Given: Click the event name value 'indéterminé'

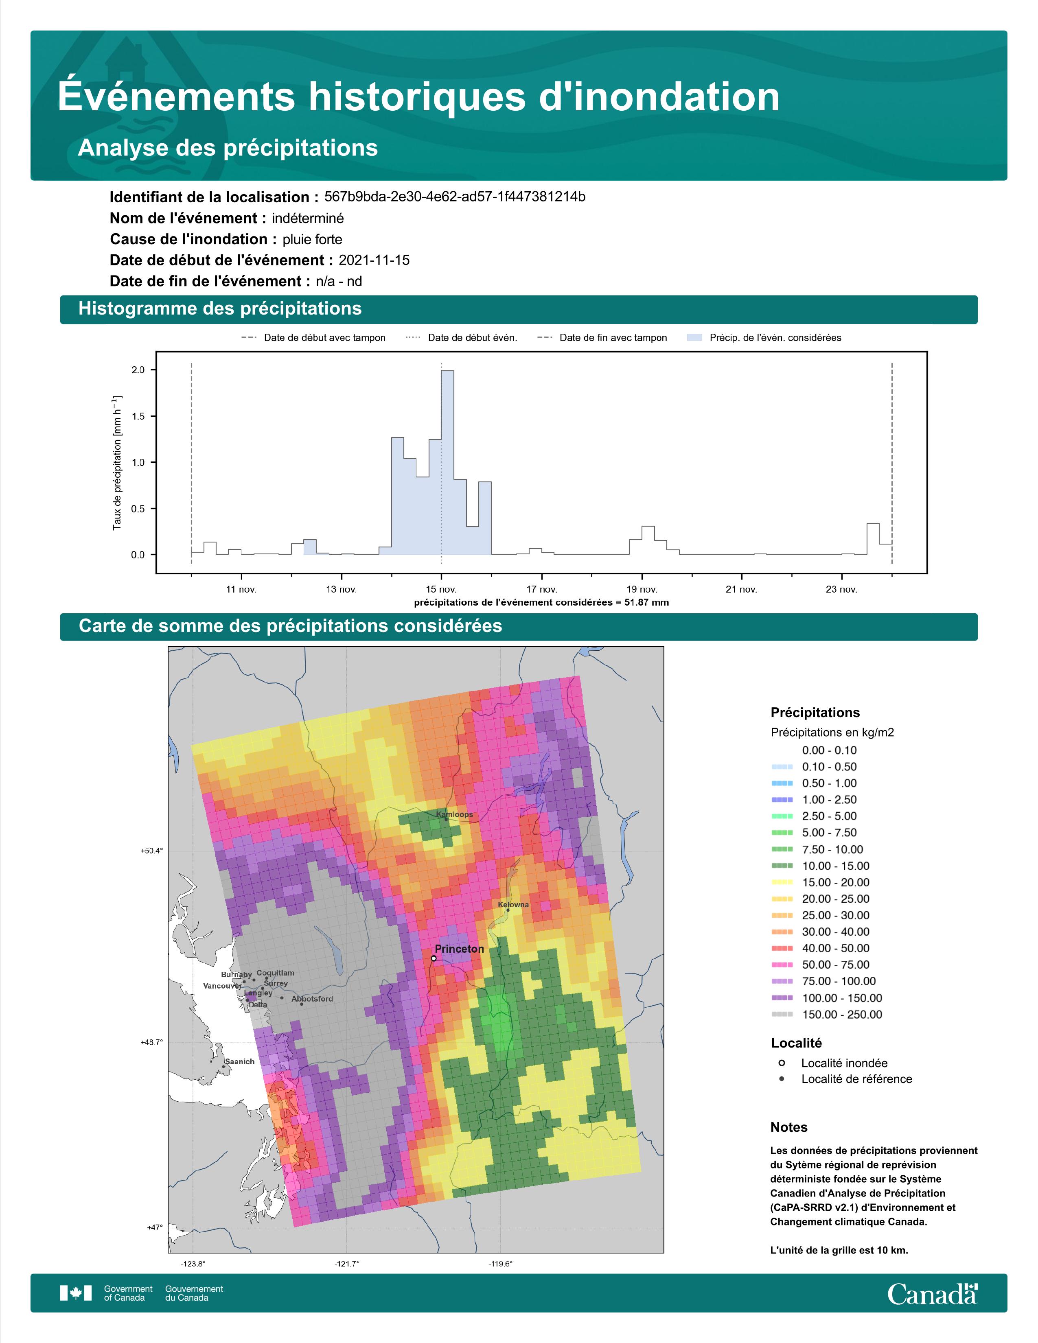Looking at the screenshot, I should click(308, 218).
